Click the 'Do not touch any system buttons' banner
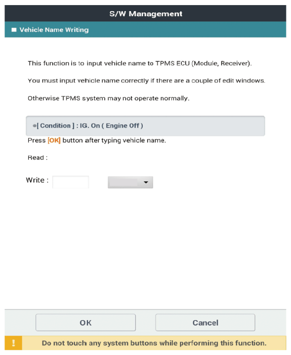 [146, 343]
